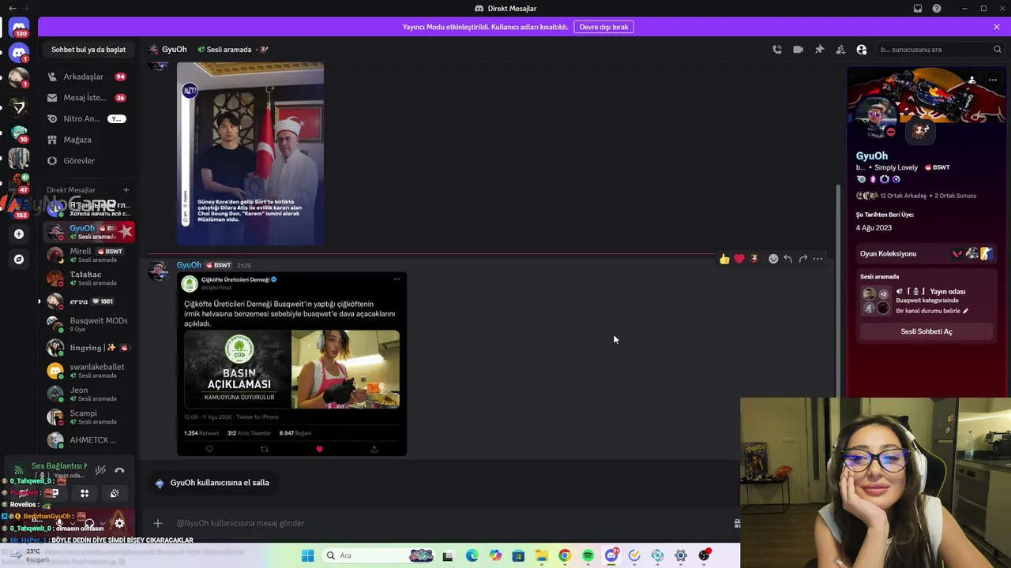The width and height of the screenshot is (1011, 568).
Task: Forward GyuOh's message
Action: pyautogui.click(x=802, y=259)
